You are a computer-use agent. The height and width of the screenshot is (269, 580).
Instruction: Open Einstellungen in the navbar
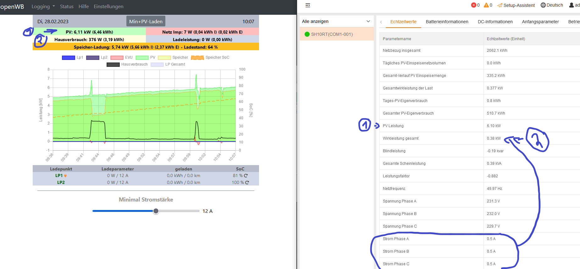point(108,7)
